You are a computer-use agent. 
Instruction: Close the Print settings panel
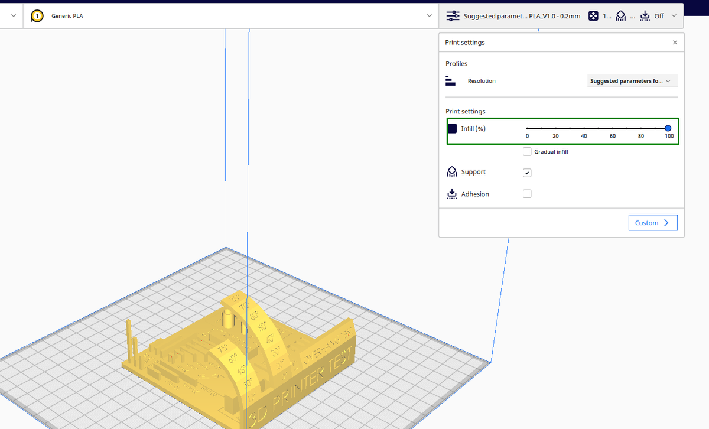pyautogui.click(x=675, y=42)
